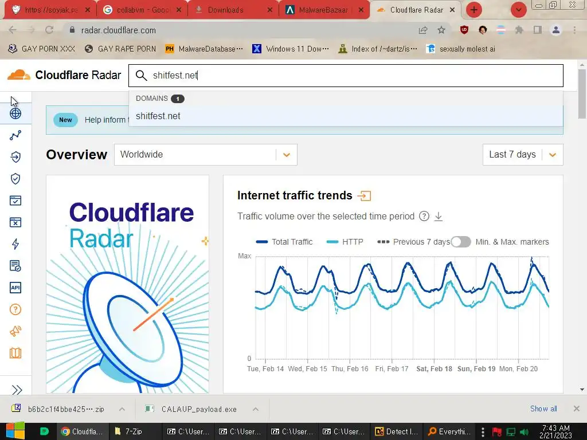The image size is (587, 440).
Task: Open the Windows 11 Dow bookmark
Action: [291, 49]
